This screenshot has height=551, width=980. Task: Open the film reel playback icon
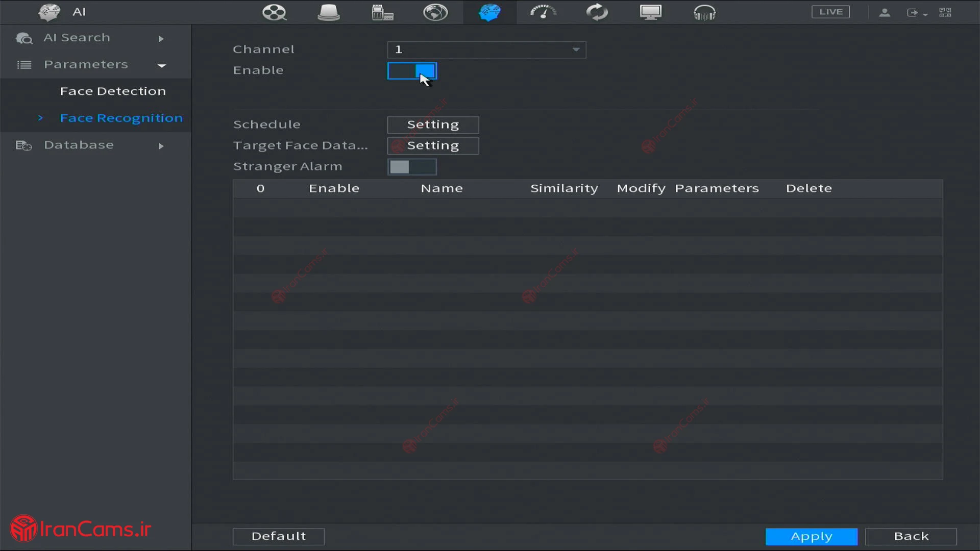[274, 12]
